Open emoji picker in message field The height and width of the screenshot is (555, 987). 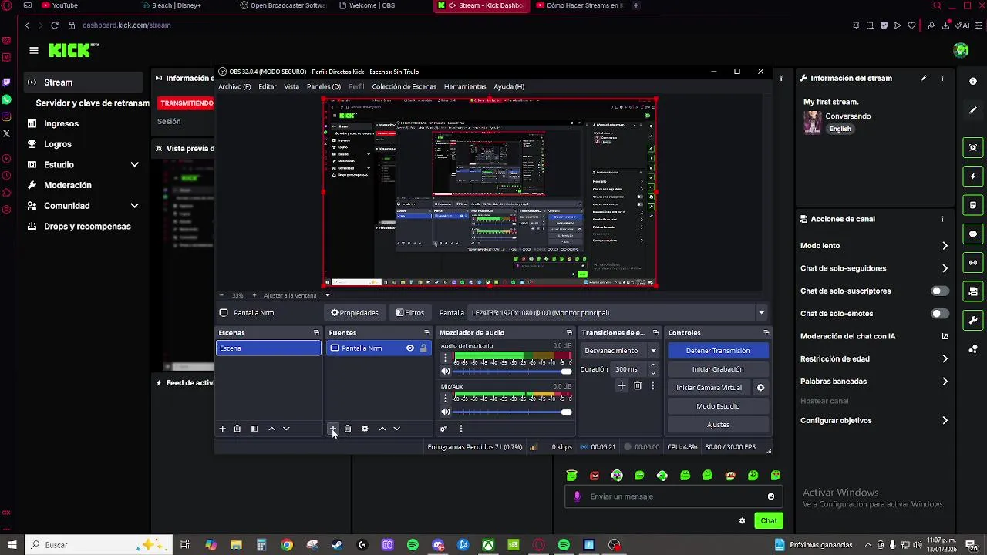pyautogui.click(x=770, y=496)
